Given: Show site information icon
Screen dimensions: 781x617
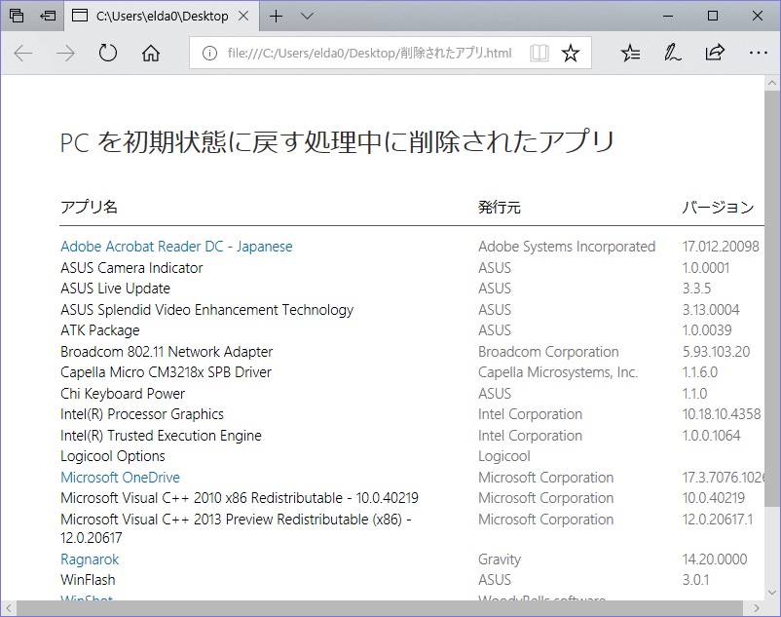Looking at the screenshot, I should click(x=209, y=53).
